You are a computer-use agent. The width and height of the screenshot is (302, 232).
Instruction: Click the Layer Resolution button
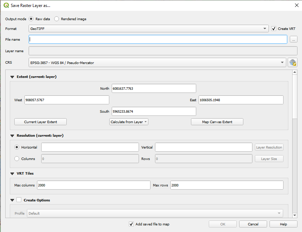click(x=269, y=147)
